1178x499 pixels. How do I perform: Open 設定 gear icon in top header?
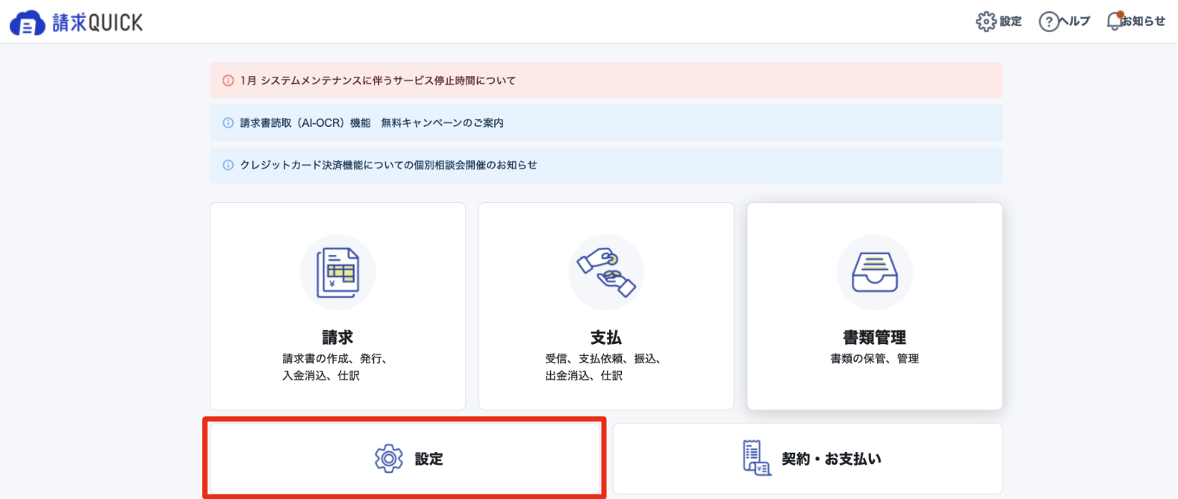(x=986, y=21)
